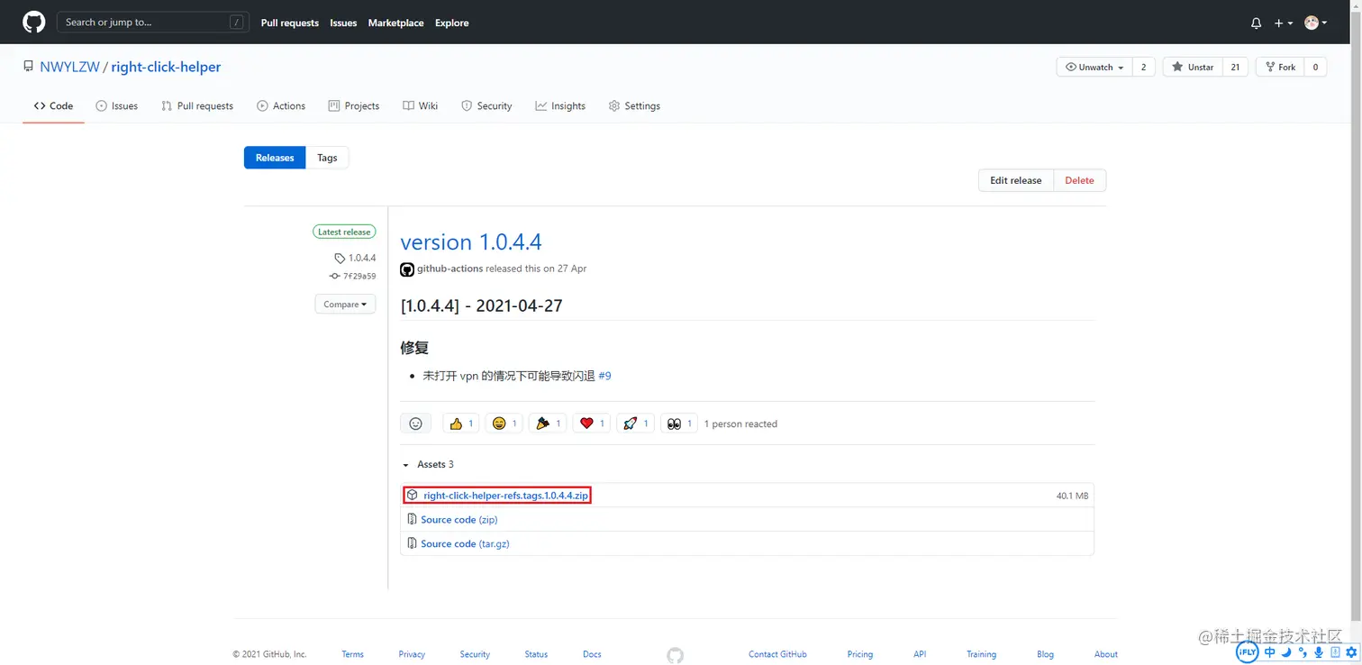
Task: Click the GitHub logo in the footer
Action: pyautogui.click(x=675, y=655)
